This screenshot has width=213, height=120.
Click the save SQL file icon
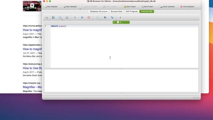tap(60, 17)
